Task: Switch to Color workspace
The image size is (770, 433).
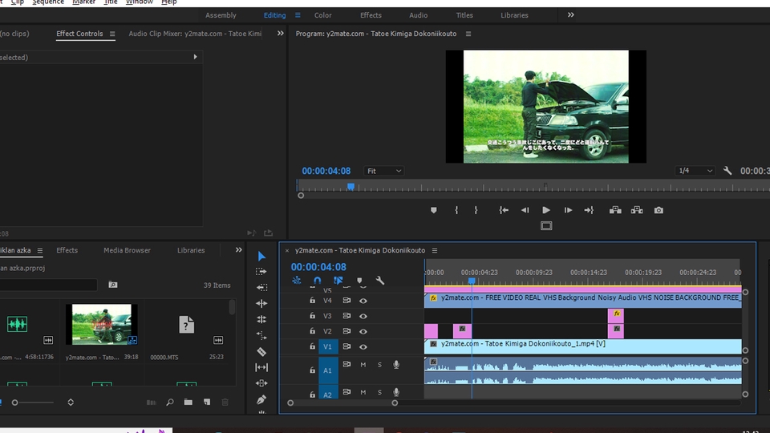Action: click(323, 15)
